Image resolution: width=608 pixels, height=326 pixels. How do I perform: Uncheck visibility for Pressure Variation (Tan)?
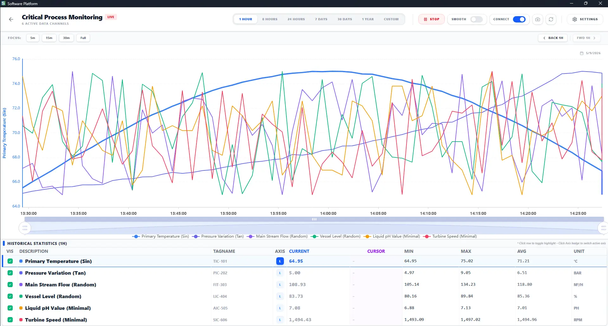[10, 273]
